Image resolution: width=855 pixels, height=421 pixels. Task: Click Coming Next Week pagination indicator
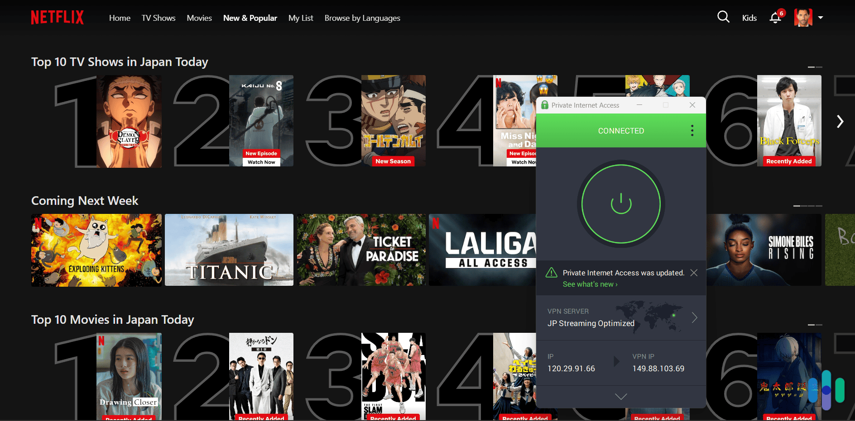(808, 206)
